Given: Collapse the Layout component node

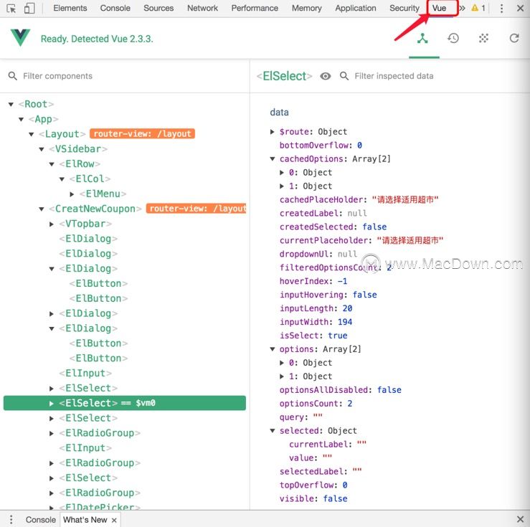Looking at the screenshot, I should [32, 134].
